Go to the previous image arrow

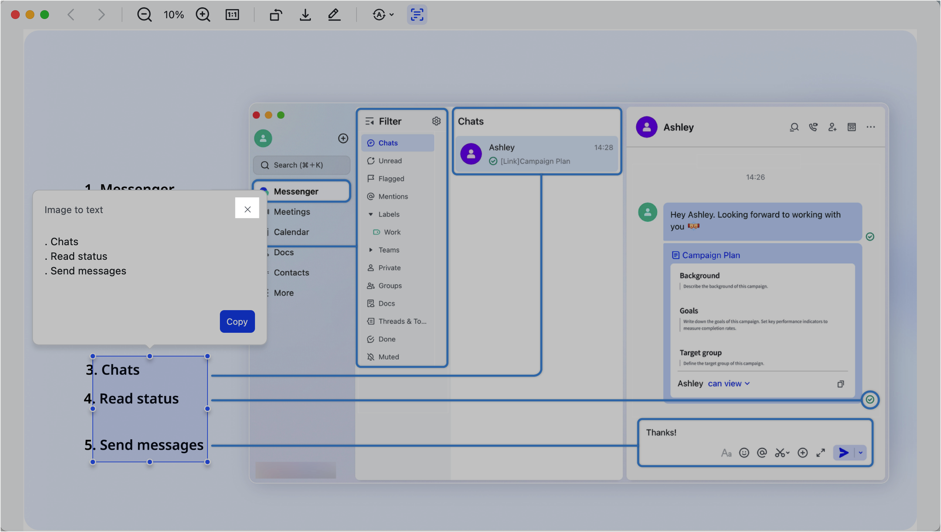point(71,15)
